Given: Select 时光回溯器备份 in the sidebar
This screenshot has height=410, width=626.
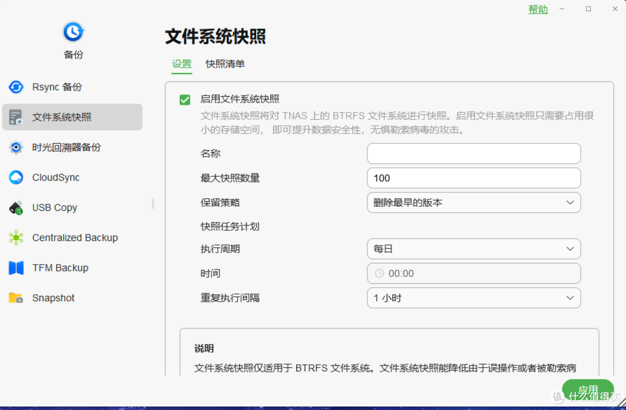Looking at the screenshot, I should (x=72, y=147).
